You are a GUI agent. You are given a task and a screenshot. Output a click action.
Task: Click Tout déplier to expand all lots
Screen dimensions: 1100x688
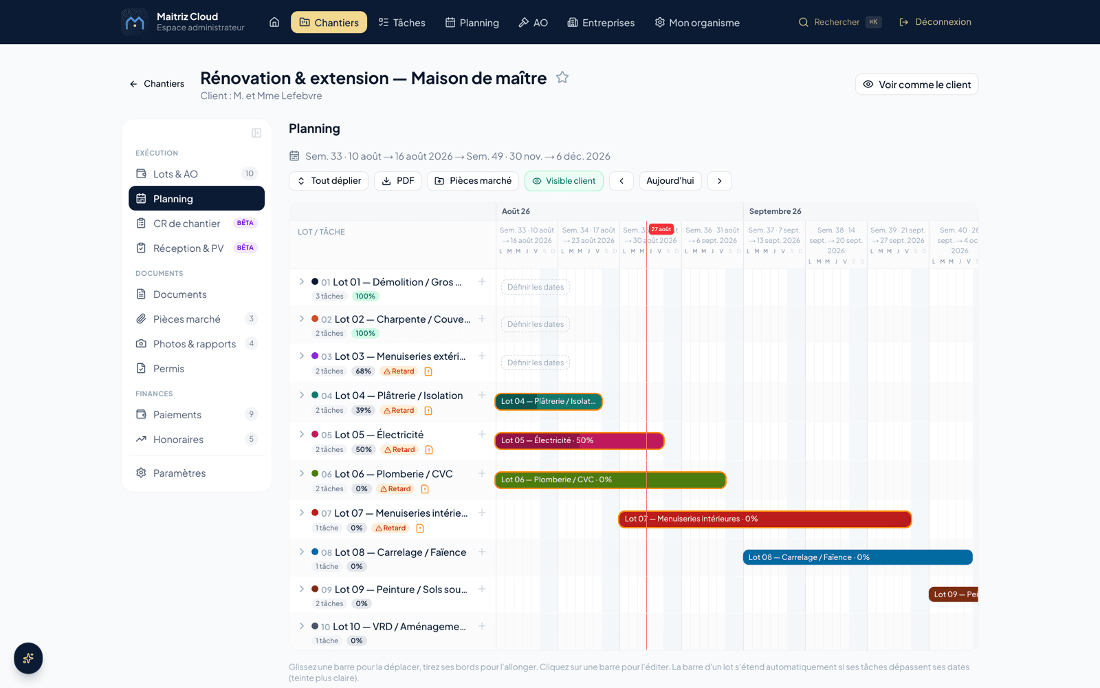[x=329, y=181]
